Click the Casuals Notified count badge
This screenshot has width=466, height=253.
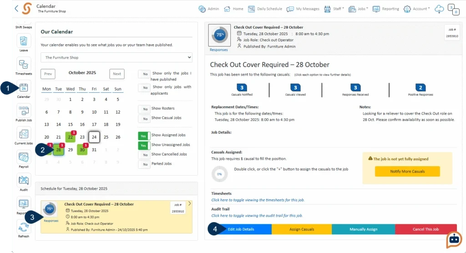(x=242, y=87)
